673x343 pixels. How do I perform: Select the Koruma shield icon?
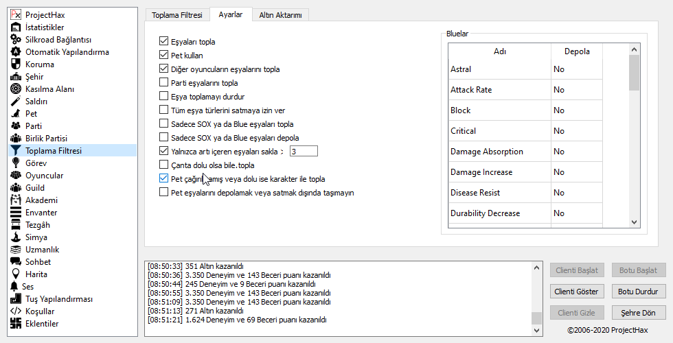pyautogui.click(x=16, y=64)
